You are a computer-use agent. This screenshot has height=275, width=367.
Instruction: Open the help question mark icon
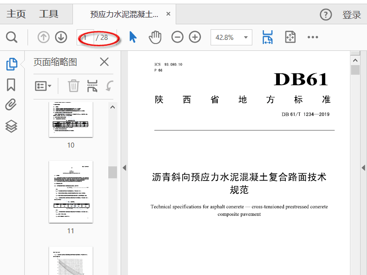pos(326,15)
